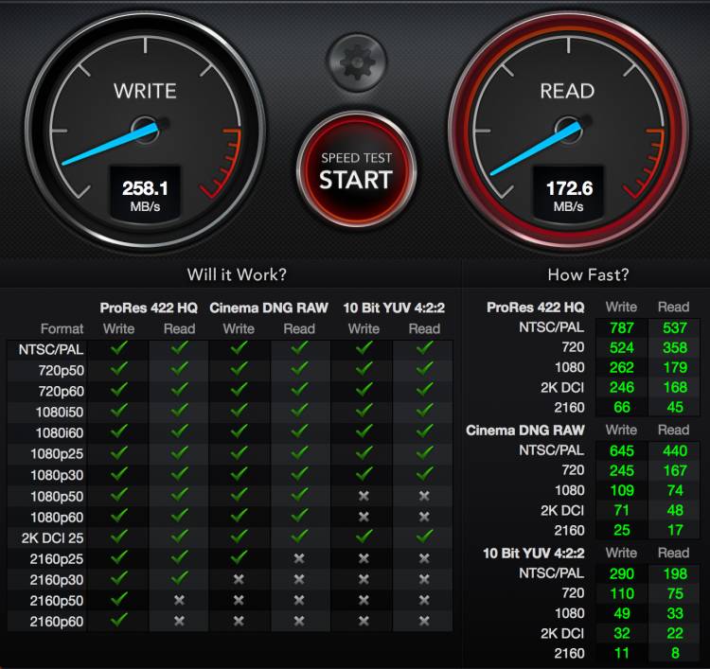Click the Will it Work? heading

pyautogui.click(x=237, y=274)
